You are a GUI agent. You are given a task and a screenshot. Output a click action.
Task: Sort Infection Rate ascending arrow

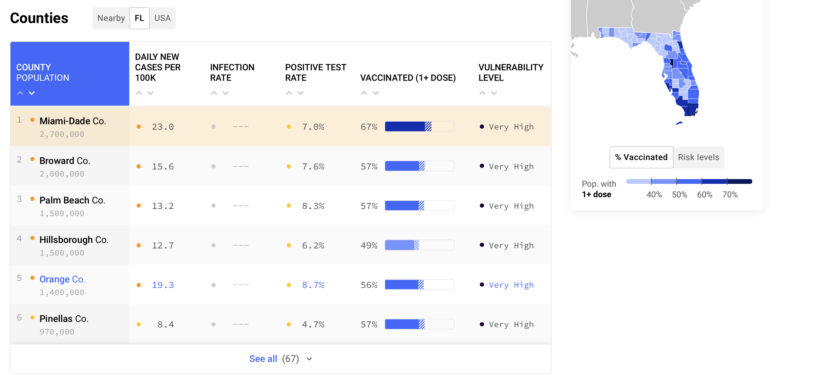(x=214, y=93)
